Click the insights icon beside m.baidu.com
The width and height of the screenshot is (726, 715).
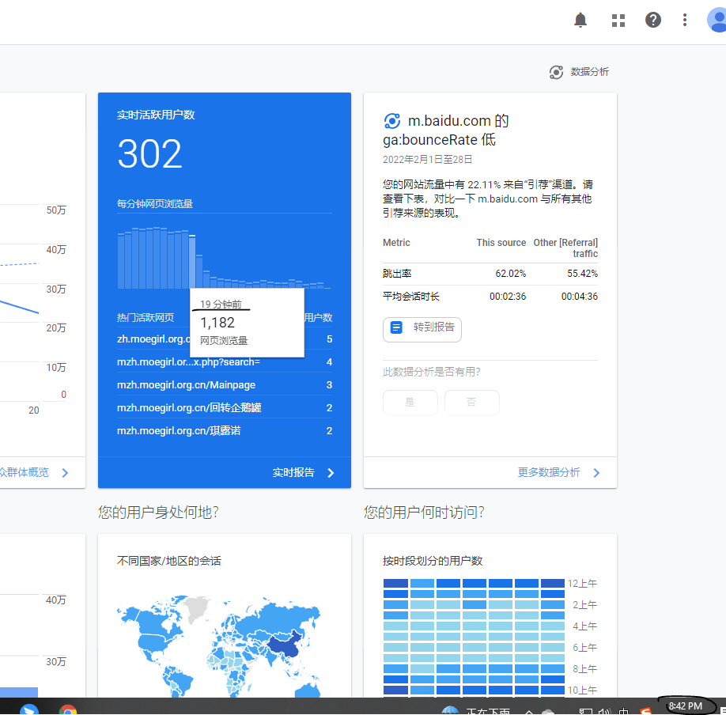(391, 121)
